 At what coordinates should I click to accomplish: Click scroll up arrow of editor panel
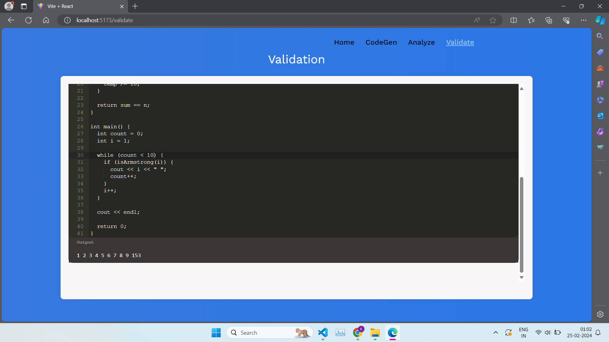click(521, 89)
